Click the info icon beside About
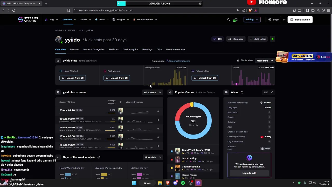332x187 pixels. tap(242, 92)
